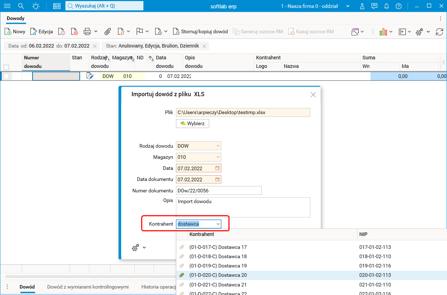Open the hamburger main menu
Viewport: 447px width, 295px height.
pos(7,6)
